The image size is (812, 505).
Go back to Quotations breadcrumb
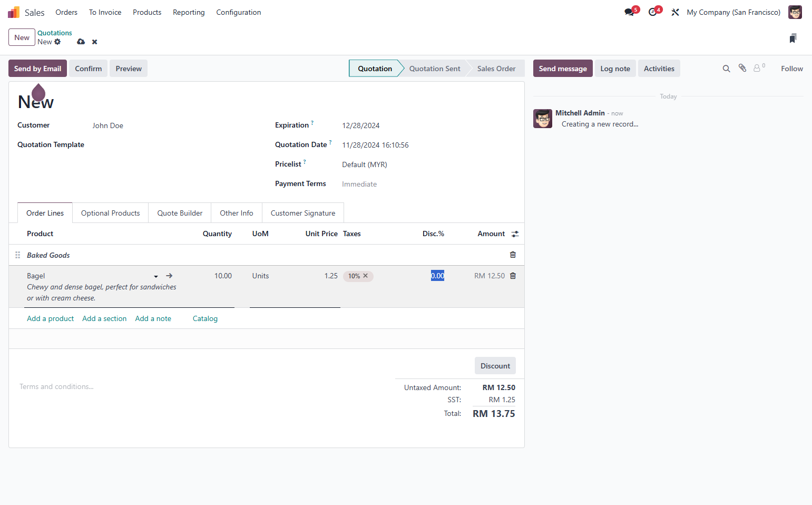55,33
